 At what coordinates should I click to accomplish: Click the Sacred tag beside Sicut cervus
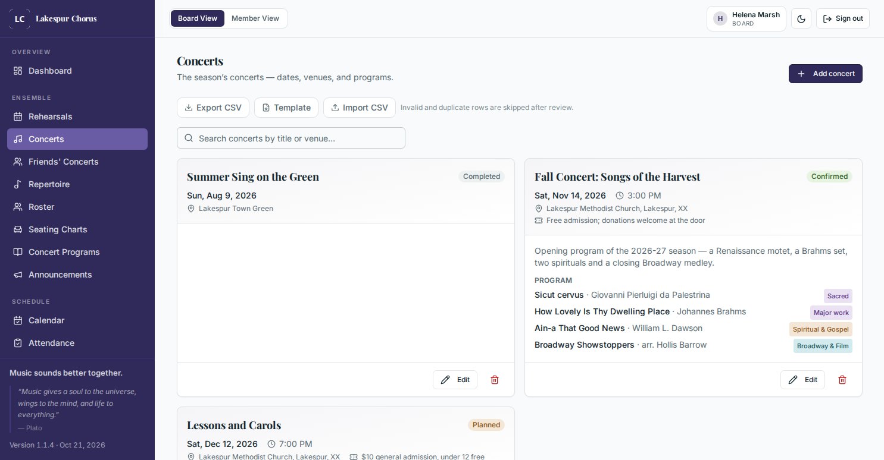838,296
